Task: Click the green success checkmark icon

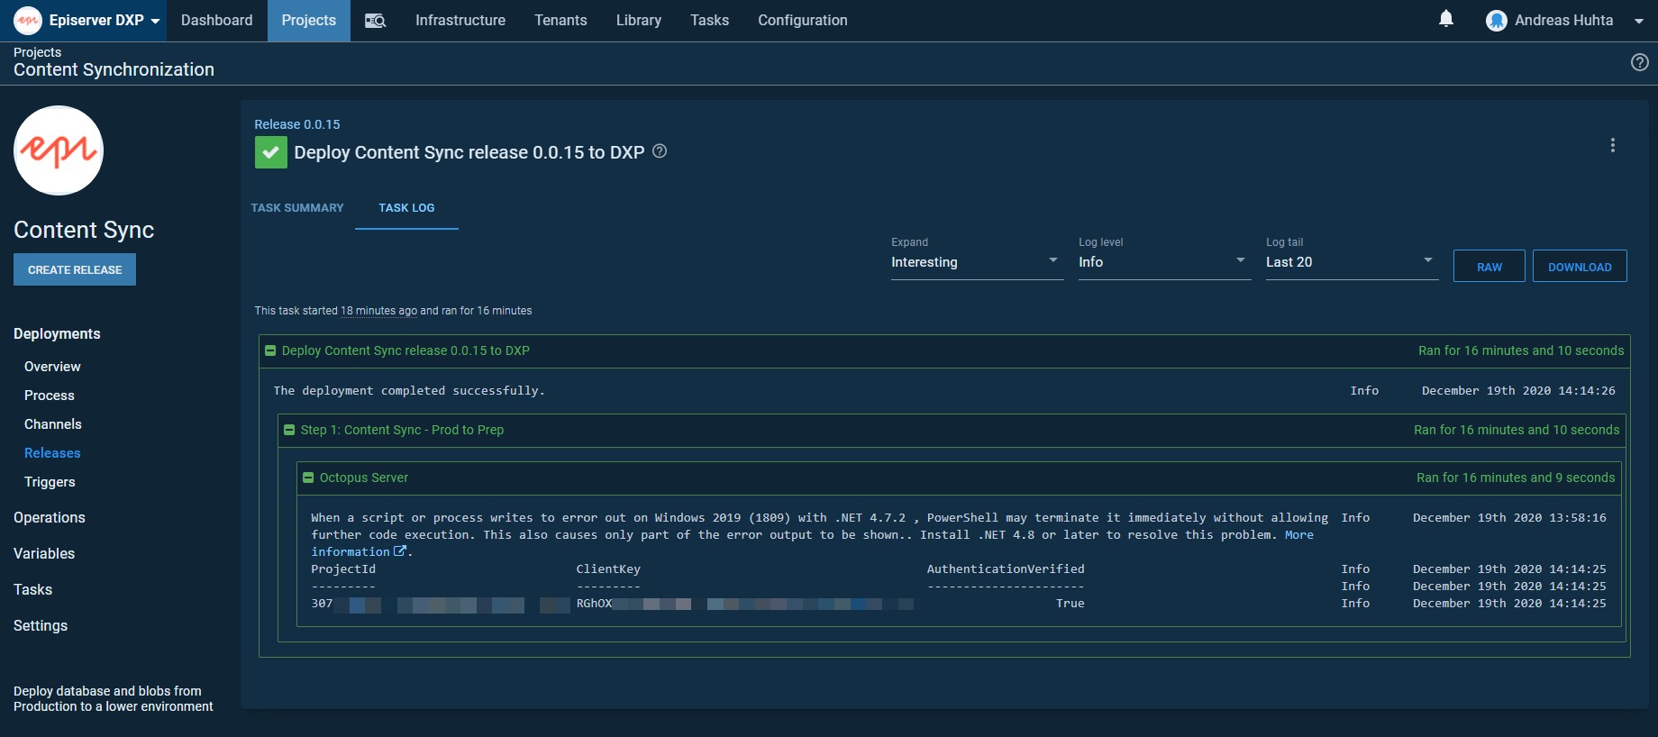Action: tap(270, 152)
